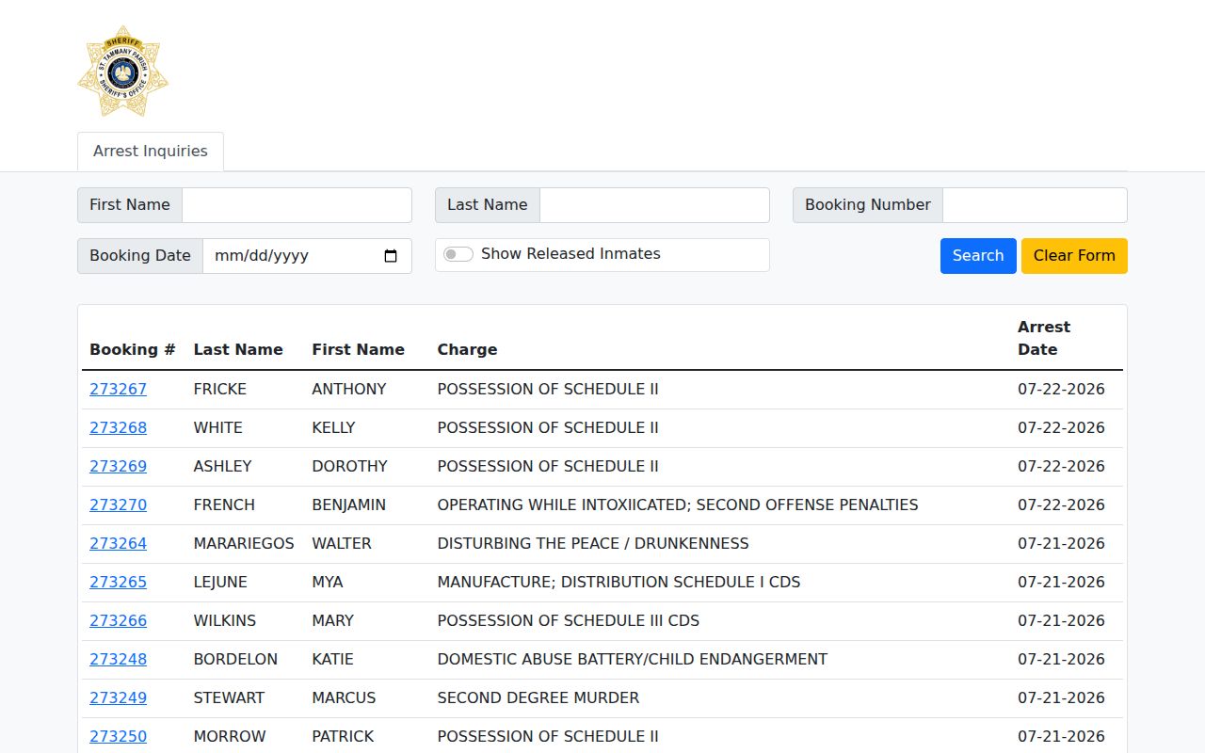1205x753 pixels.
Task: Click the Sheriff's Office star badge logo
Action: point(122,72)
